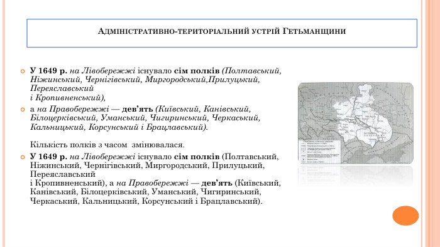Click 'Кількість полків з часом змінювалася.'
Image resolution: width=440 pixels, height=247 pixels.
point(107,145)
